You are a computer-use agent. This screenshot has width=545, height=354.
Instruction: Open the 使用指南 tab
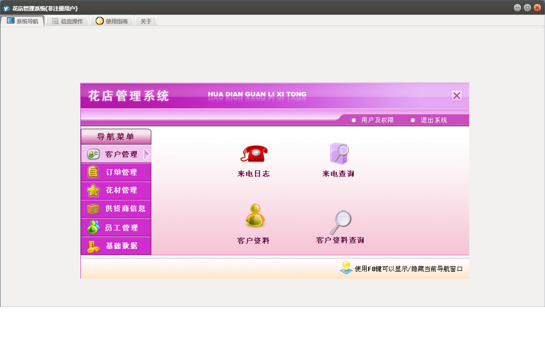112,21
